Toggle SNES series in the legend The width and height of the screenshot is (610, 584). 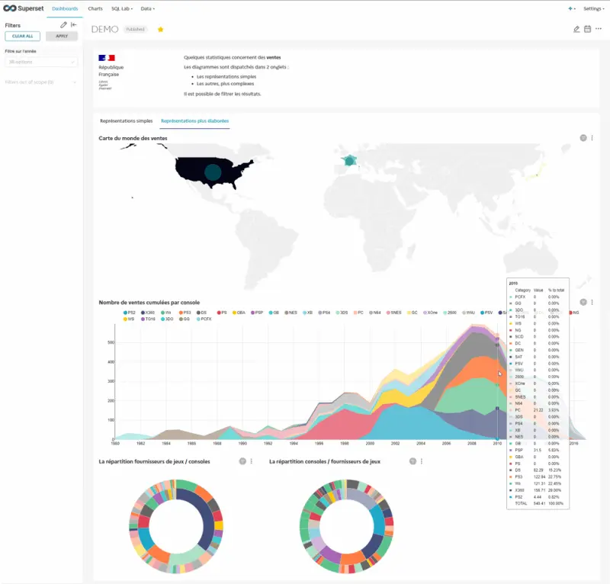393,313
